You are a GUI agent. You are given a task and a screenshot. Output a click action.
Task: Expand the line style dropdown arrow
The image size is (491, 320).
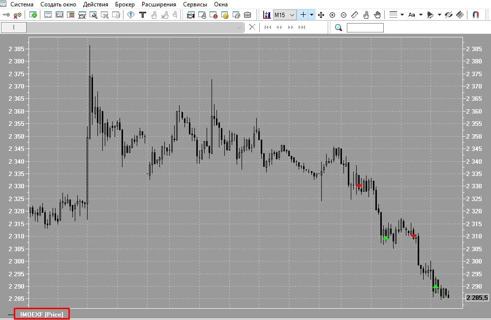coord(402,15)
